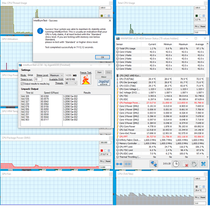The image size is (210, 211).
Task: Click the Current column header in HWiNFO
Action: click(x=152, y=44)
